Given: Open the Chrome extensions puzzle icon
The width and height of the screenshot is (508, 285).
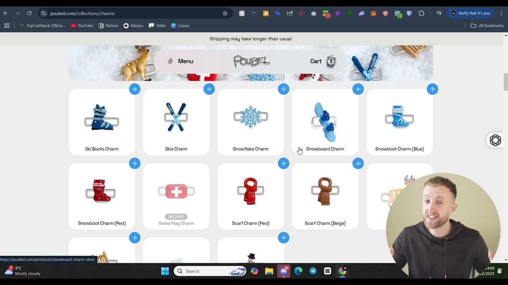Looking at the screenshot, I should 421,13.
